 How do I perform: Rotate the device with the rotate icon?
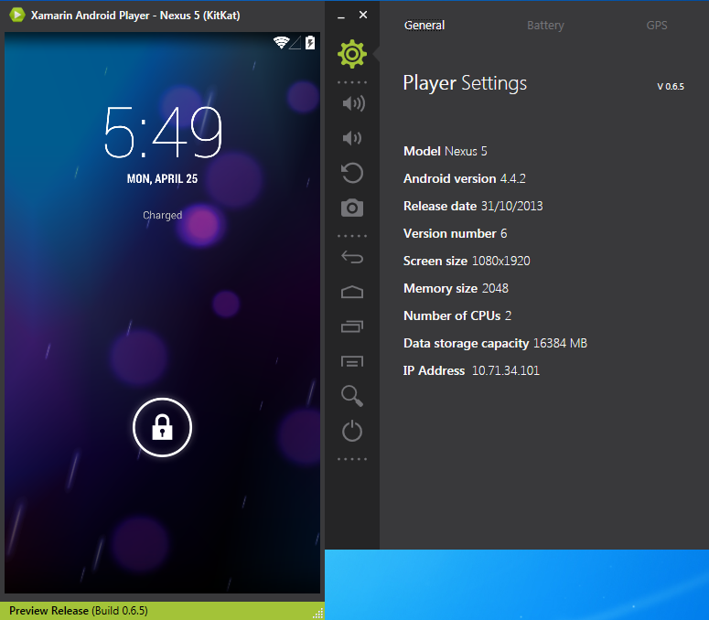click(352, 173)
